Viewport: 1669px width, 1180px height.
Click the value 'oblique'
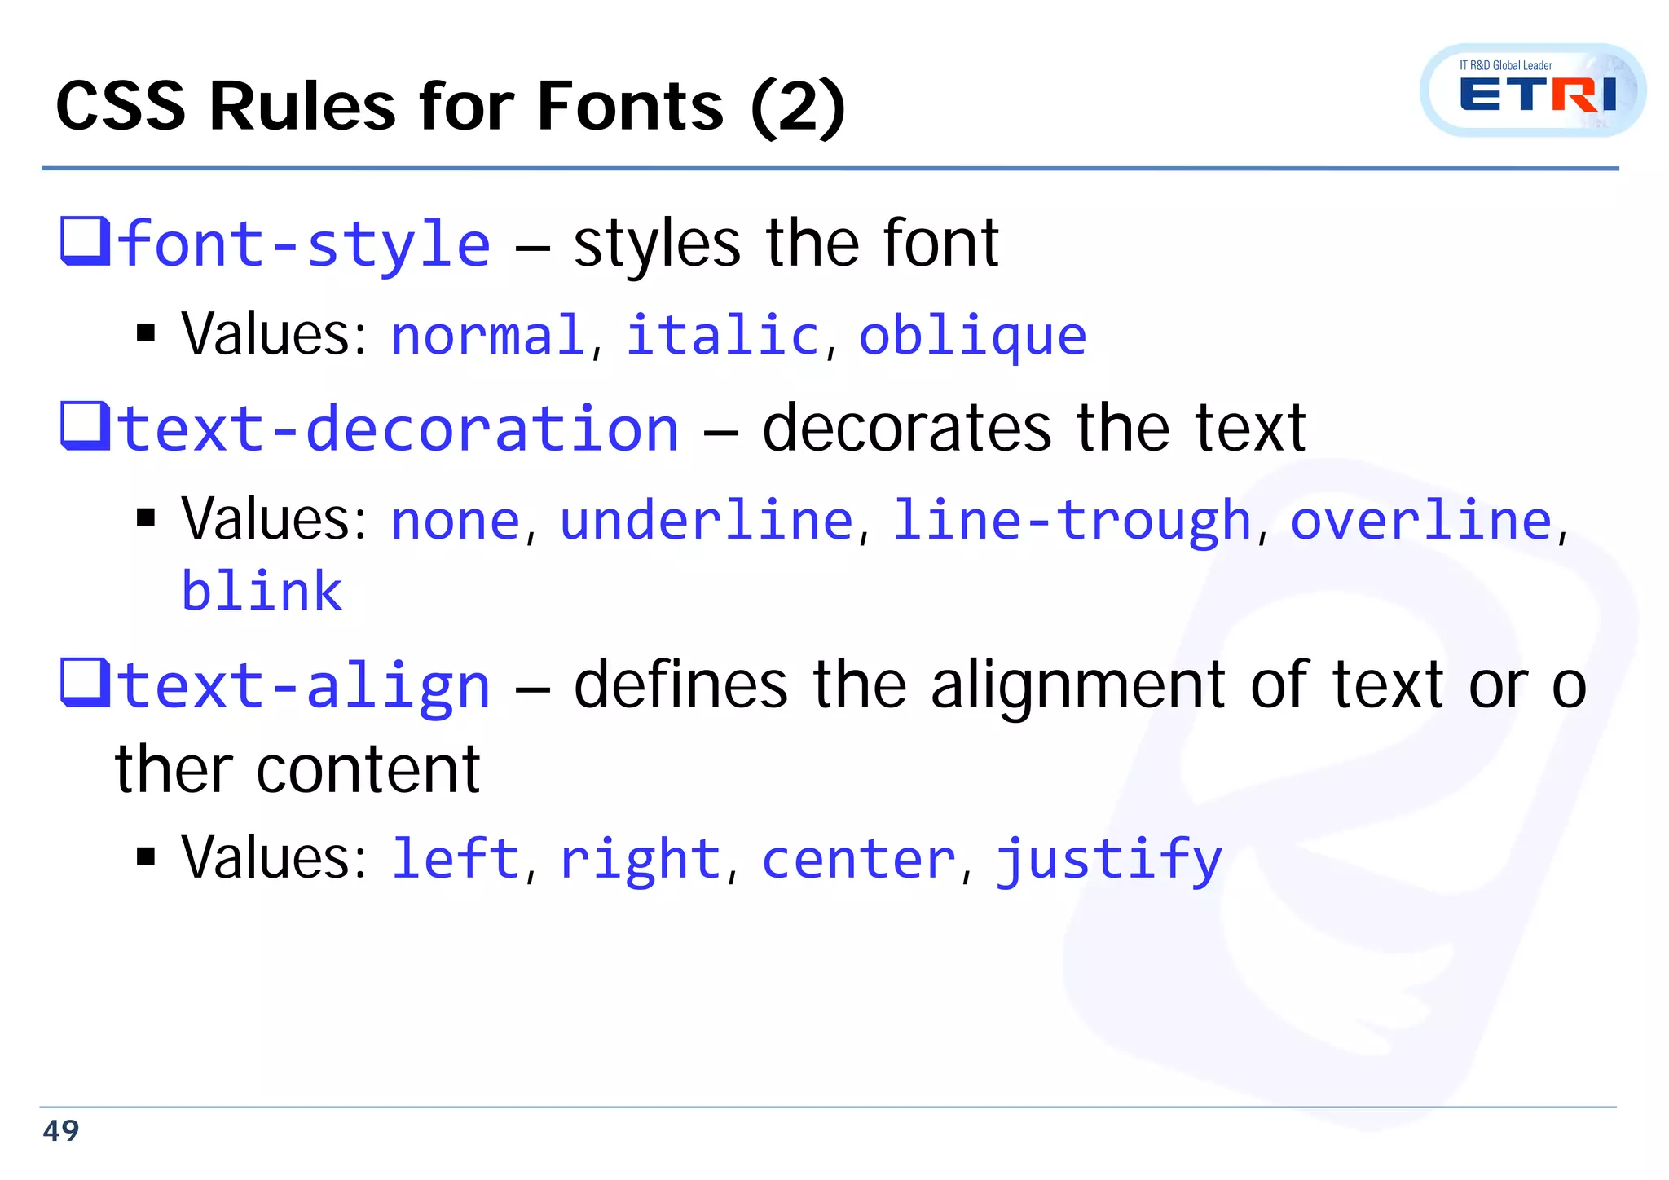(x=972, y=337)
